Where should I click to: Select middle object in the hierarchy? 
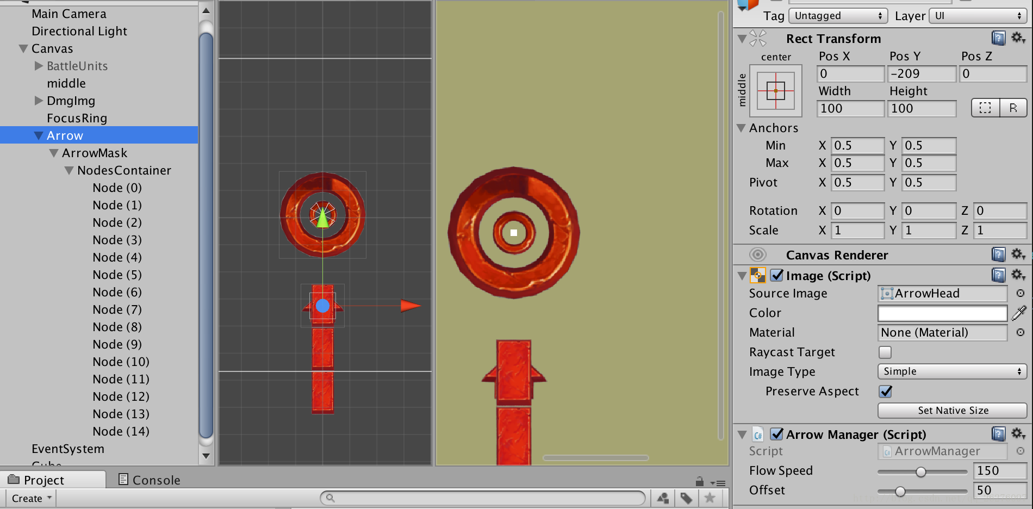click(x=66, y=83)
